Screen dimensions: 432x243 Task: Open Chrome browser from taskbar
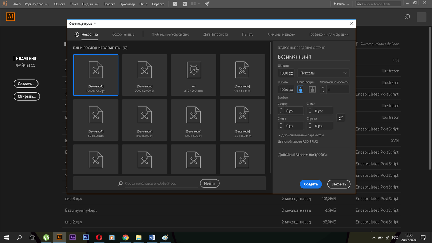pos(125,238)
